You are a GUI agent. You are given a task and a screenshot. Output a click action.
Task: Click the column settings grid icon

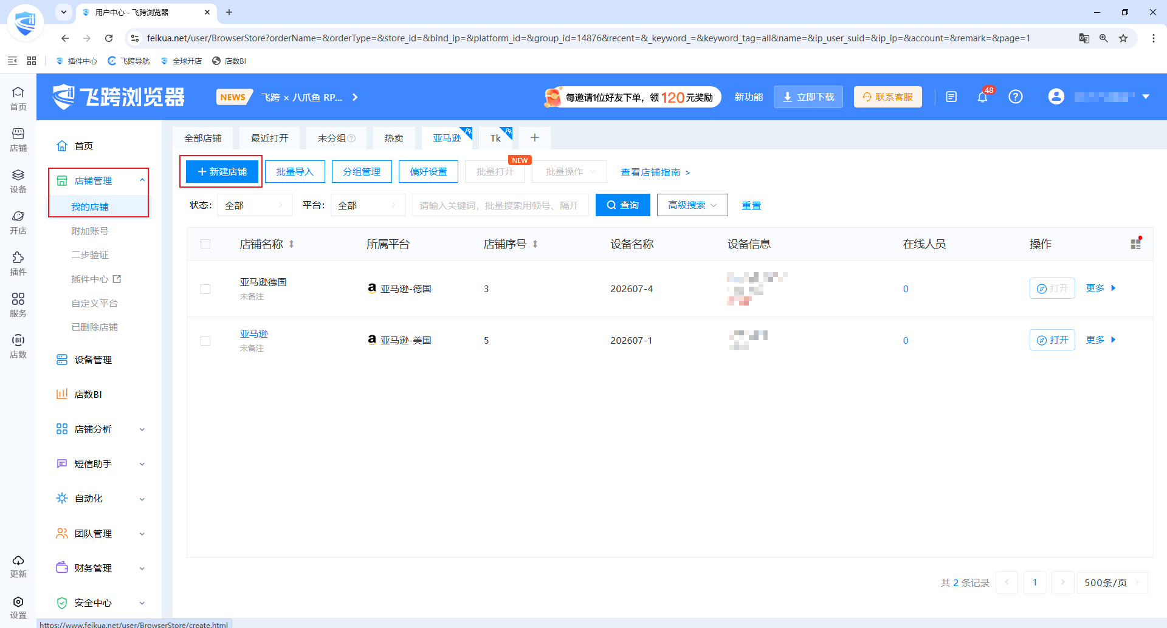pos(1135,244)
